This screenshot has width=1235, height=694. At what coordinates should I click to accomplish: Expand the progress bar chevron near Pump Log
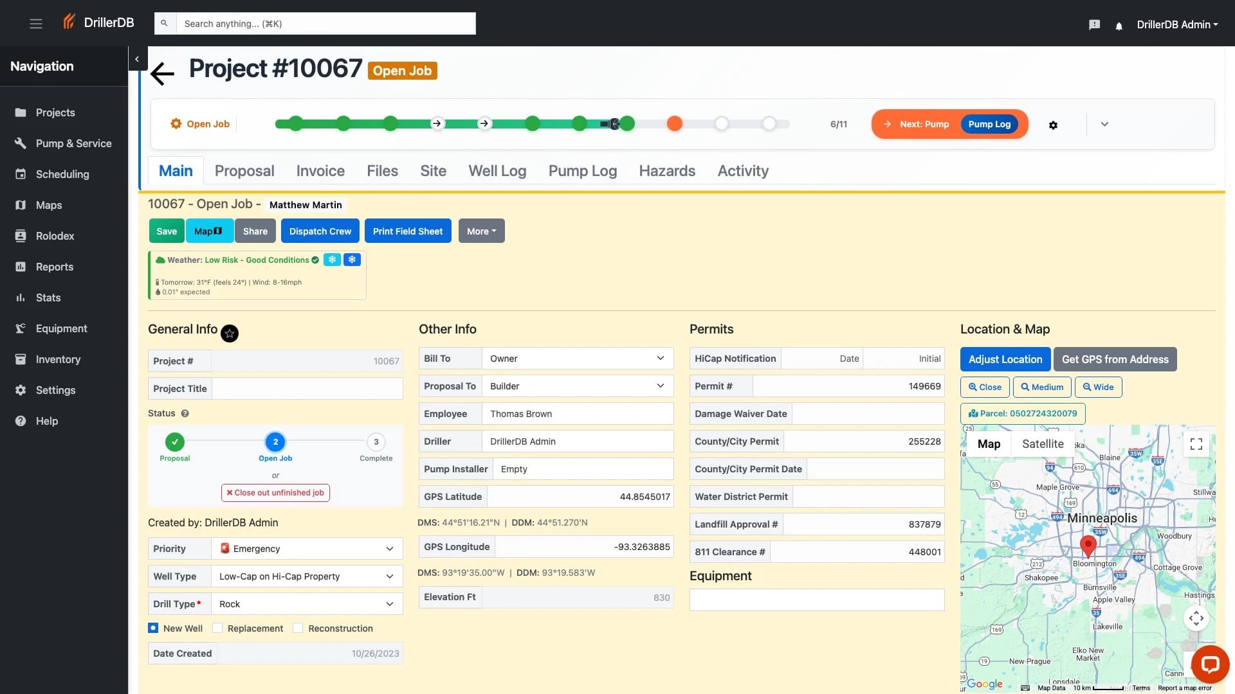[x=1104, y=124]
